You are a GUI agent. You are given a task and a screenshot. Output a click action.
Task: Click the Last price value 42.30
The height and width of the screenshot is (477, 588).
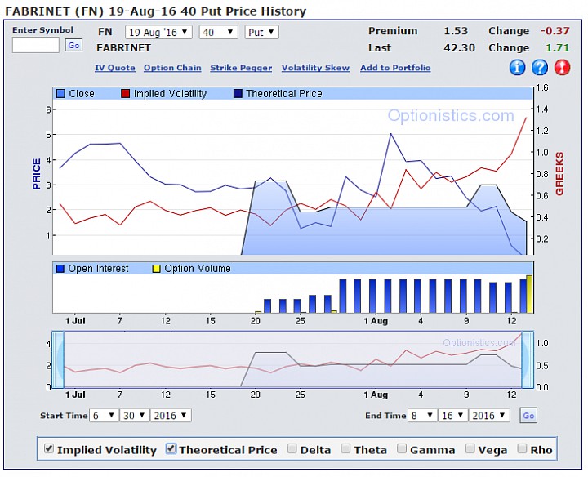(x=459, y=47)
